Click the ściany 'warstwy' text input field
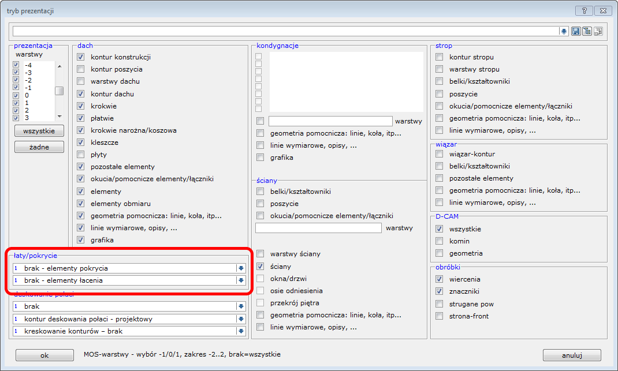 318,228
